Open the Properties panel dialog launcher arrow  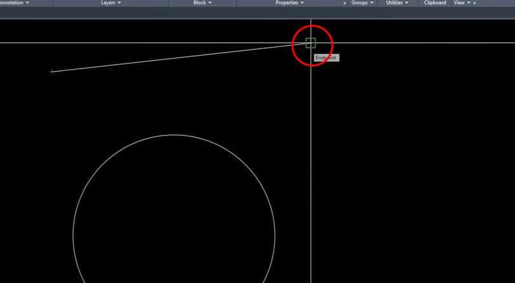point(345,3)
